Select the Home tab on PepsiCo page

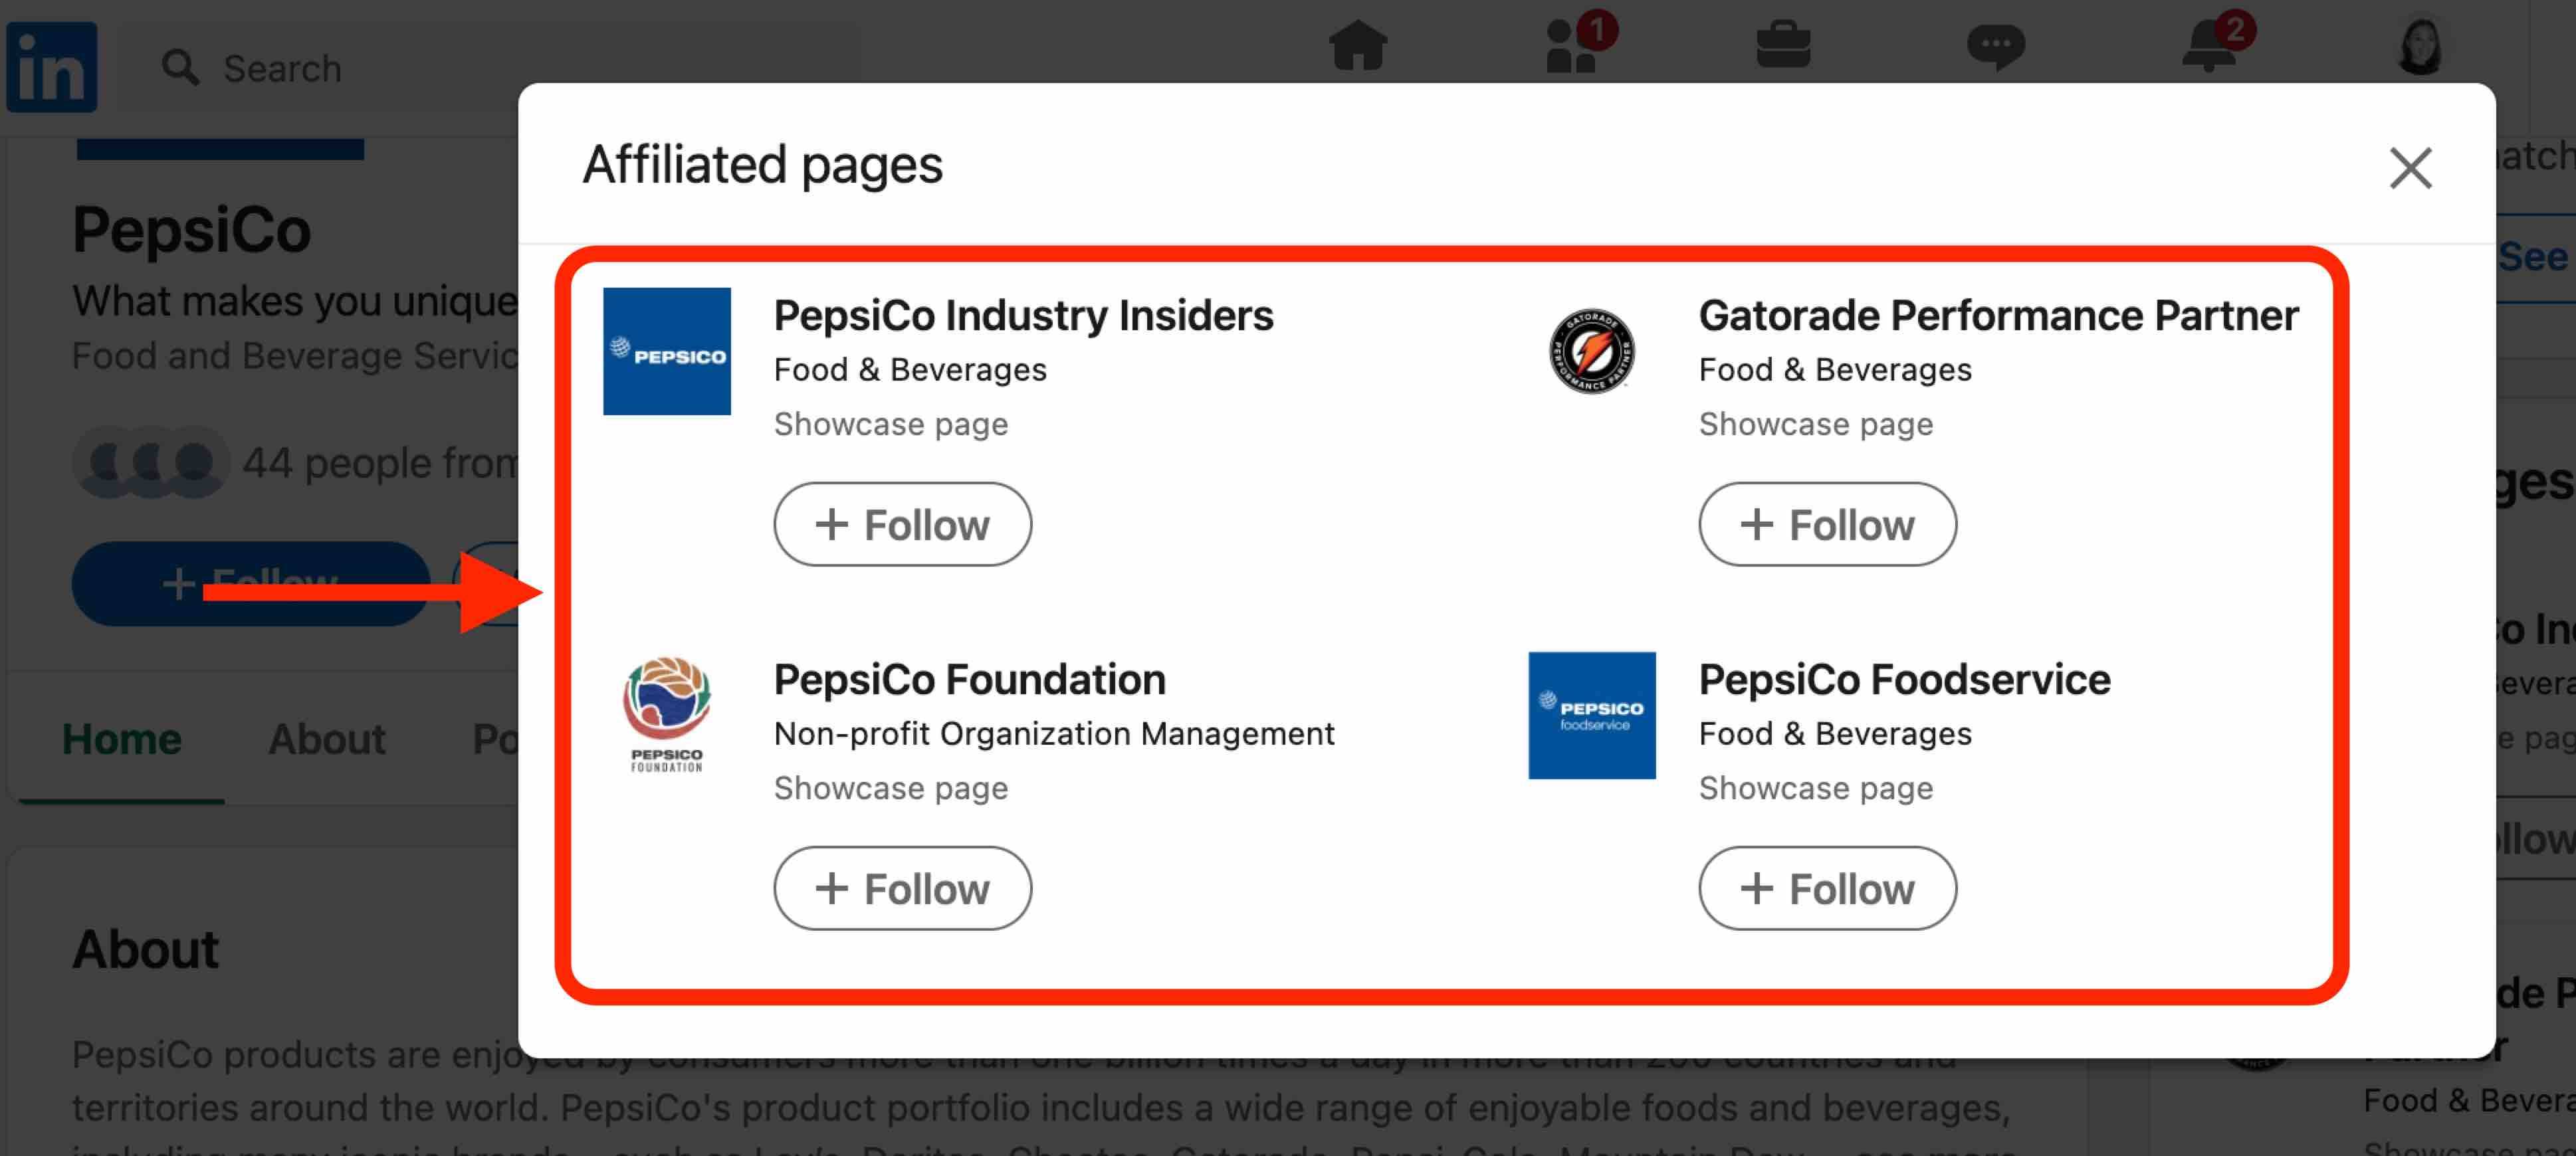pos(122,739)
